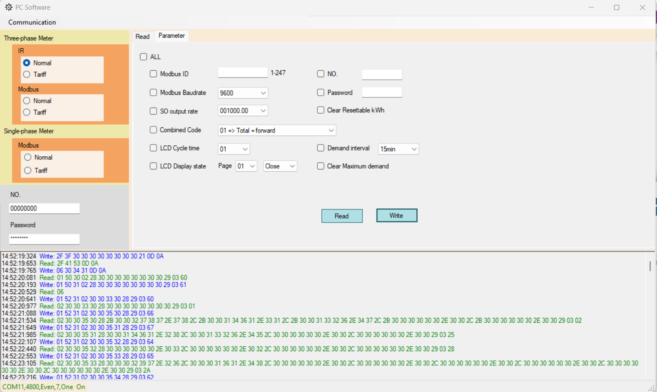
Task: Select Tariff under Single-phase Meter Modbus
Action: pyautogui.click(x=28, y=170)
